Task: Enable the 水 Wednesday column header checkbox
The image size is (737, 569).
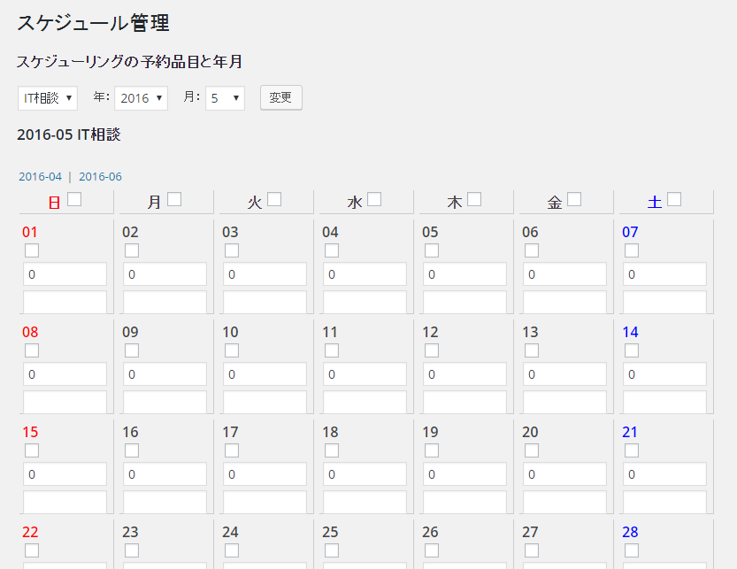Action: tap(374, 200)
